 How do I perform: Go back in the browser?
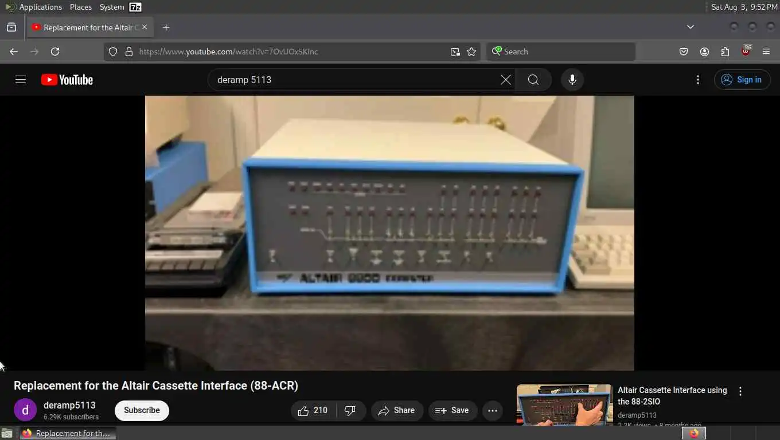tap(14, 52)
